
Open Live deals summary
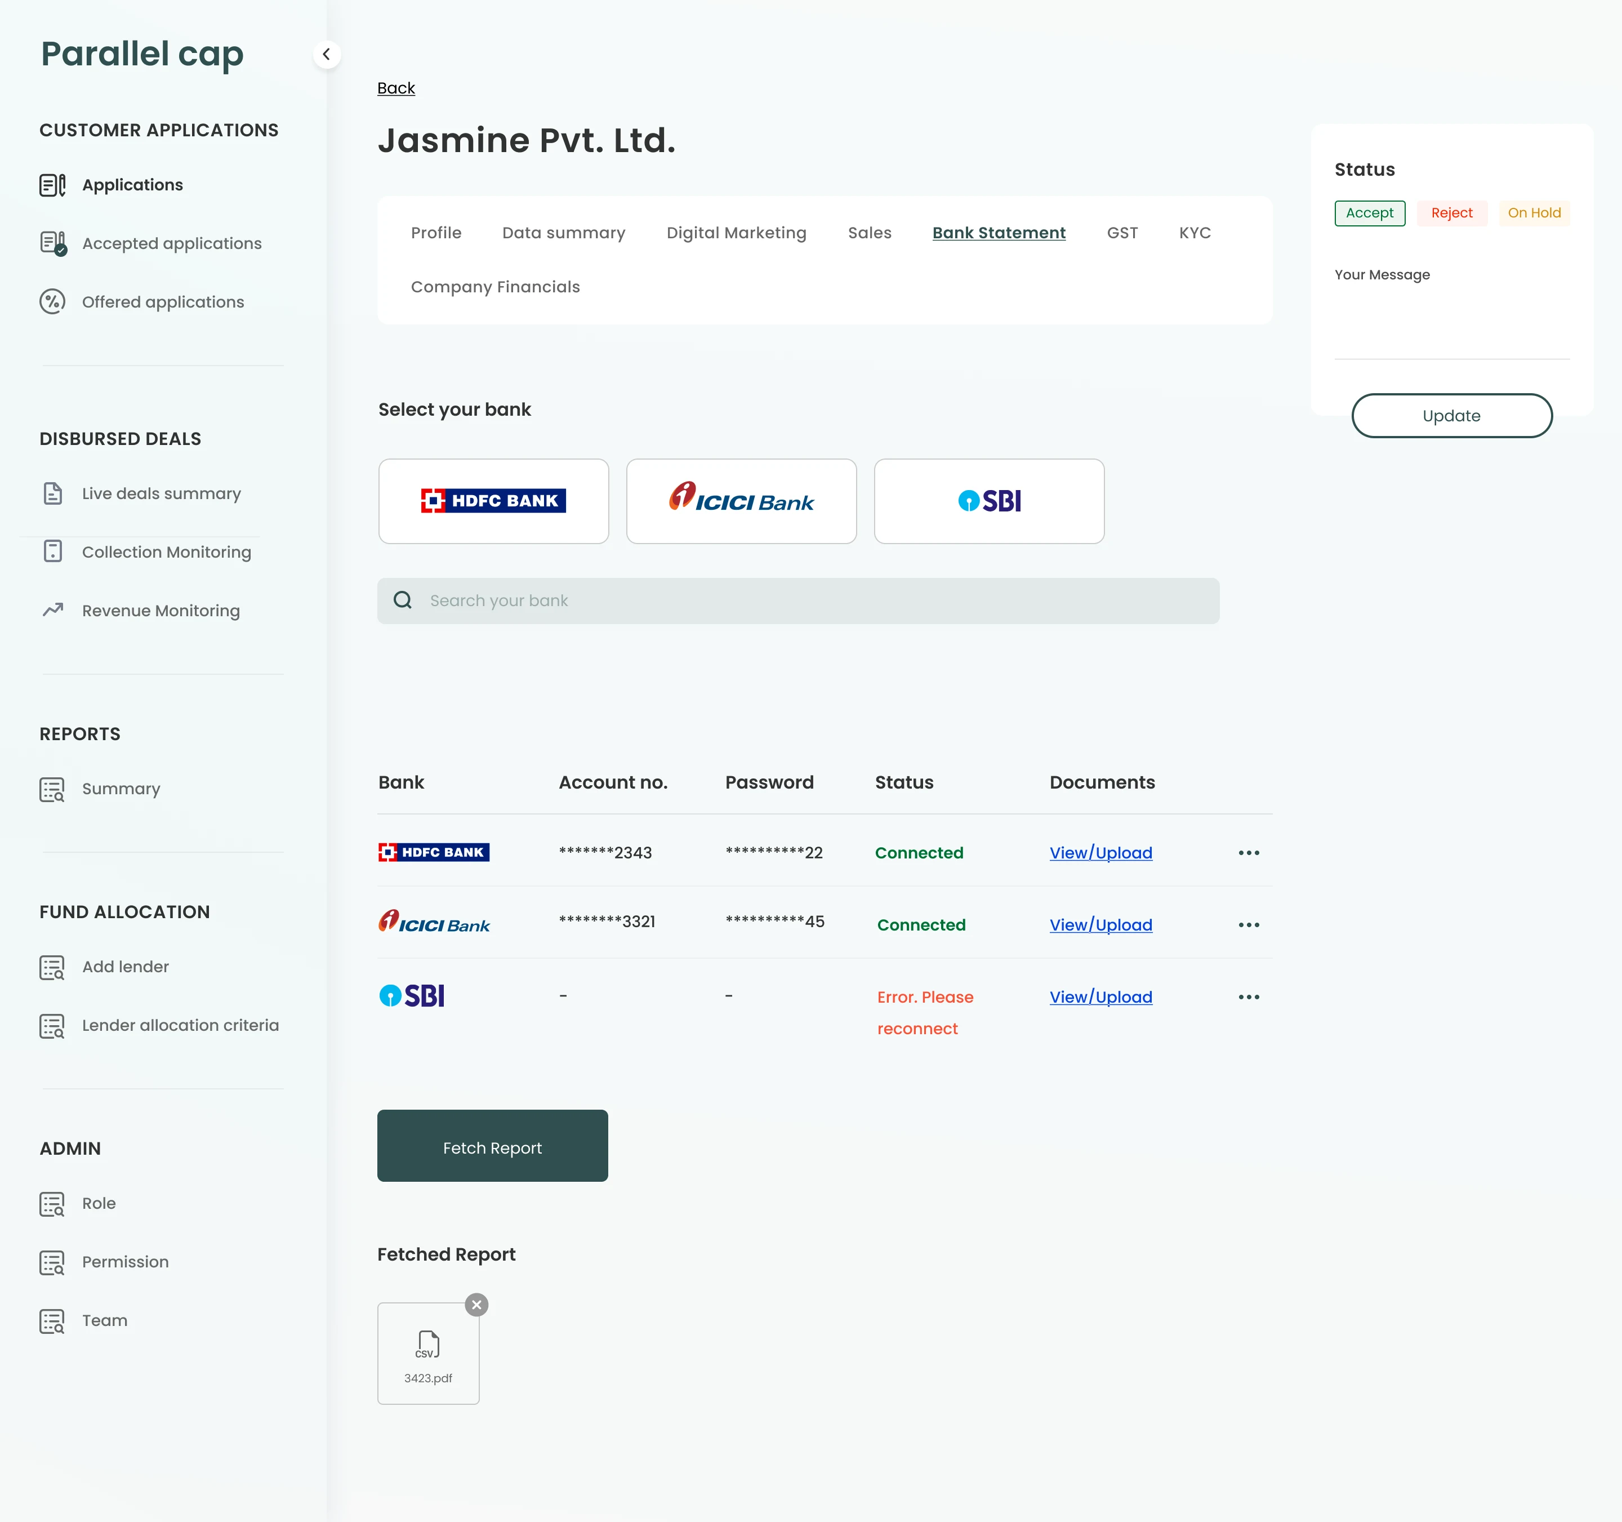tap(162, 494)
